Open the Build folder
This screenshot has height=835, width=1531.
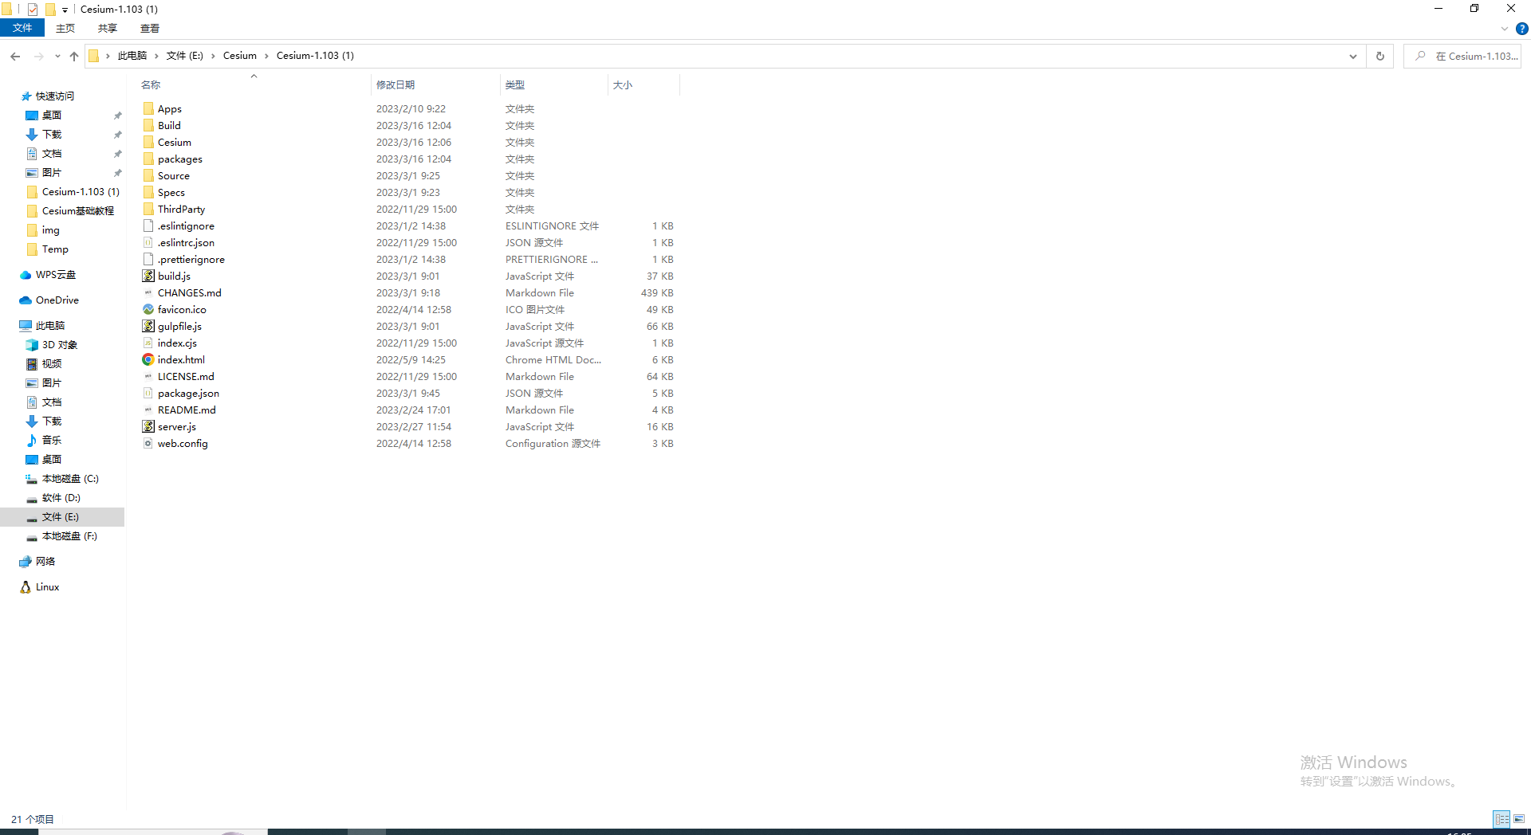tap(168, 126)
